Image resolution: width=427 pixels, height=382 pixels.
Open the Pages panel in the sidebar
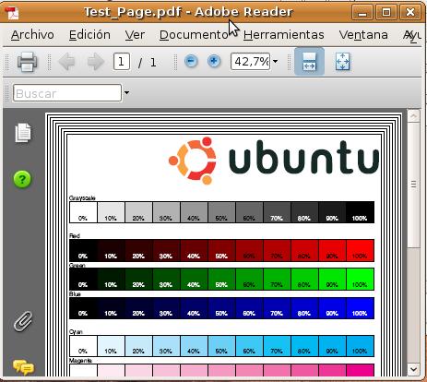23,133
